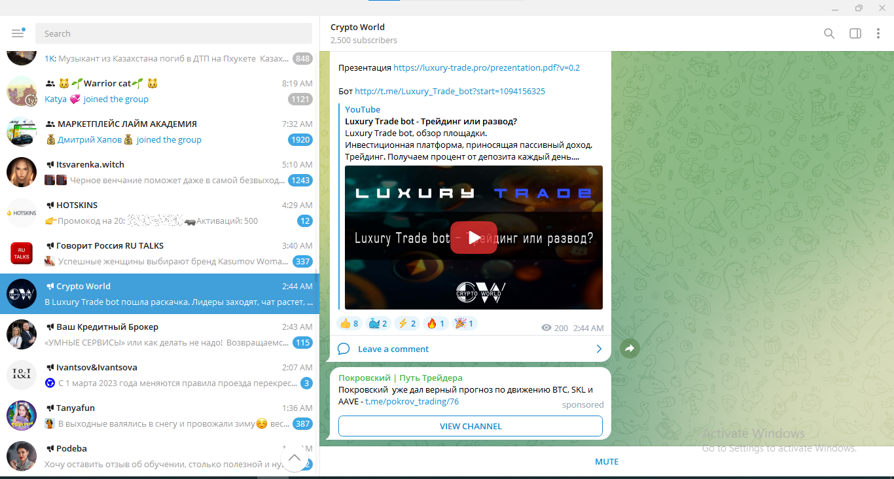894x479 pixels.
Task: Open МАРКЕТПЛЕЙС ЛАЙМ АКАДЕМИЯ chat
Action: click(160, 132)
